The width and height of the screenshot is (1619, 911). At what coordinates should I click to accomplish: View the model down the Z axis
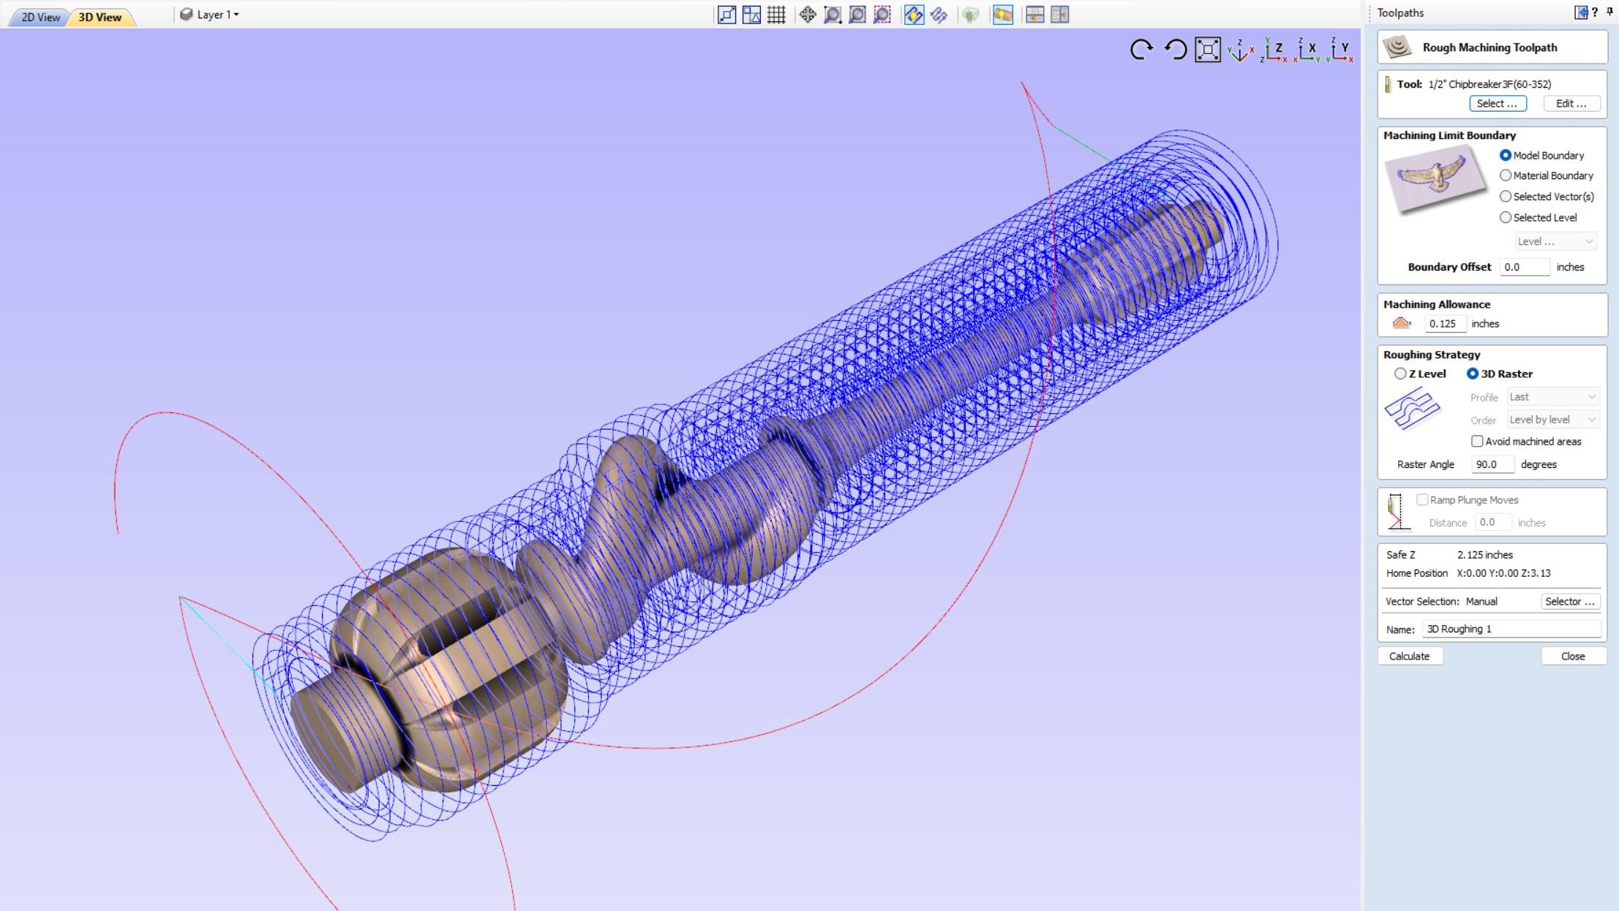pyautogui.click(x=1274, y=50)
